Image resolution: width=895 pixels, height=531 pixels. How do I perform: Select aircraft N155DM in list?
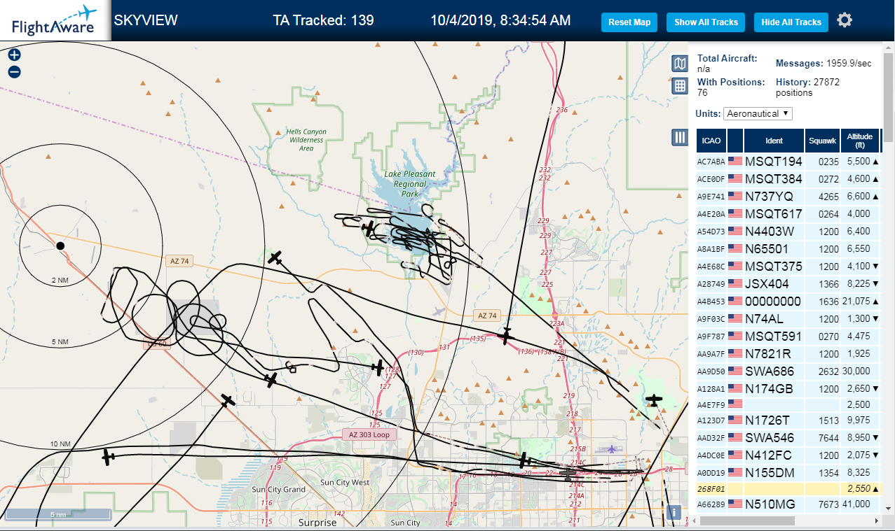[788, 473]
